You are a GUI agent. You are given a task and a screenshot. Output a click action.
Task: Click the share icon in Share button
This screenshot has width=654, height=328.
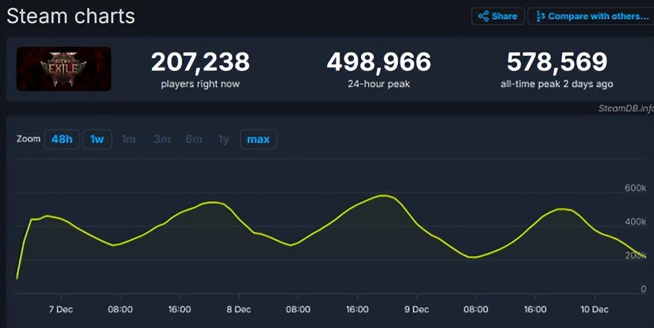[x=483, y=16]
